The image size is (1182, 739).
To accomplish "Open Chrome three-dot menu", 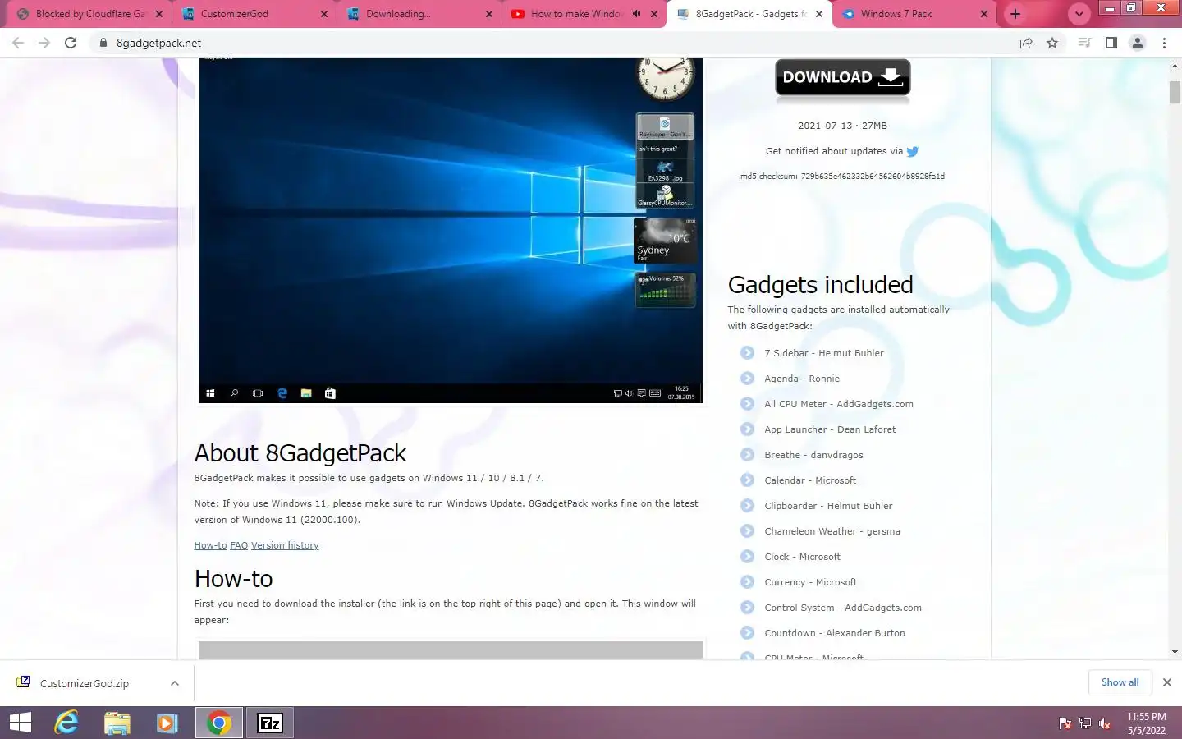I will click(1164, 43).
